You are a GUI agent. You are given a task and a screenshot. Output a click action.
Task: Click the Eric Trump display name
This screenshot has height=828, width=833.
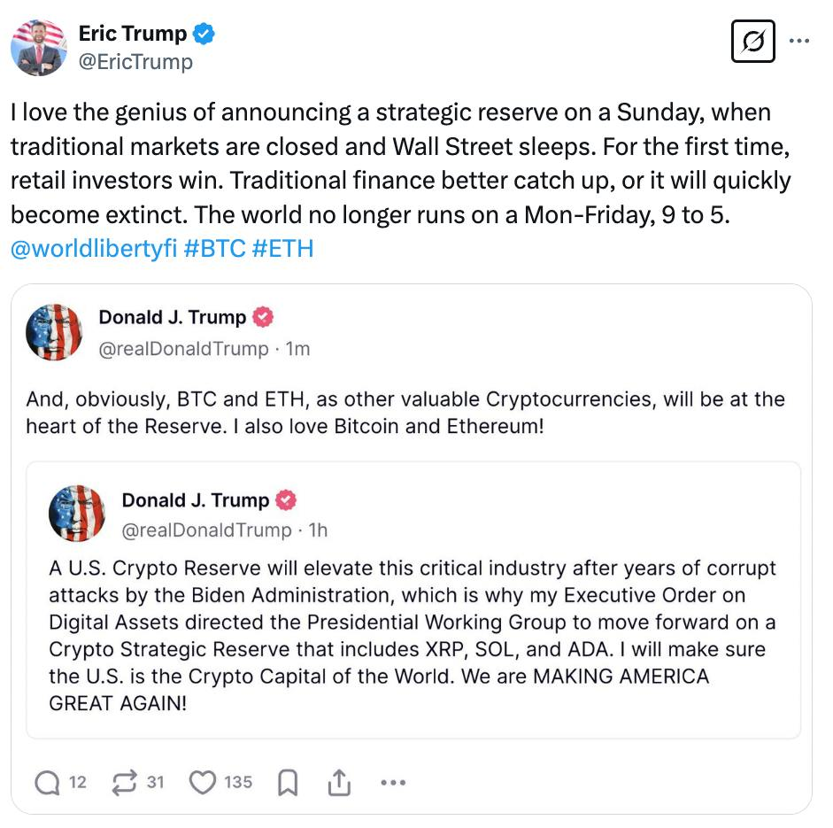133,35
